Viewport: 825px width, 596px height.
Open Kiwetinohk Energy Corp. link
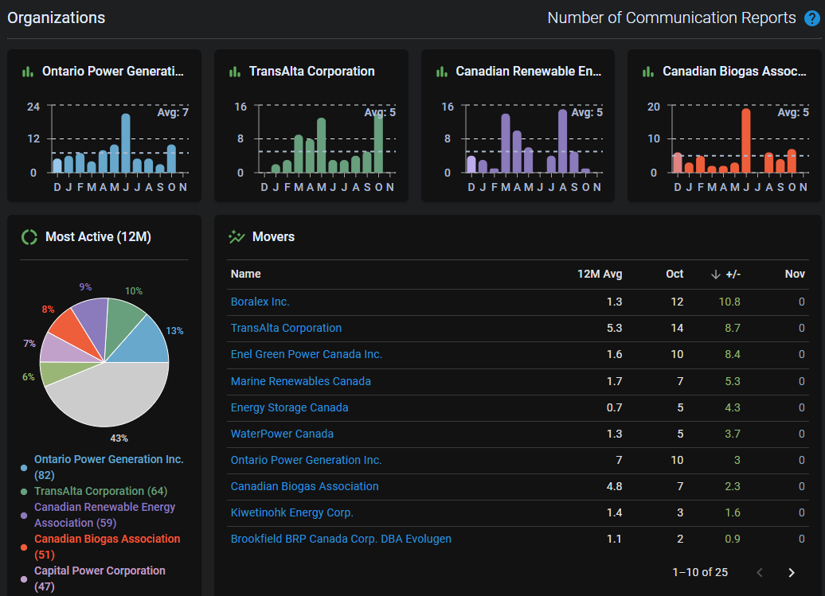pos(292,512)
